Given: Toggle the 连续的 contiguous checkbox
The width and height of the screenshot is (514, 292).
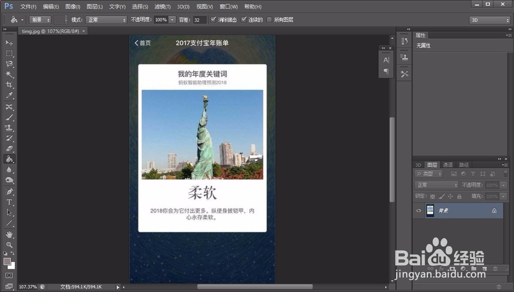Looking at the screenshot, I should pos(244,20).
